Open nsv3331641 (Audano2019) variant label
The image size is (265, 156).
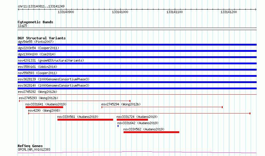pyautogui.click(x=46, y=104)
